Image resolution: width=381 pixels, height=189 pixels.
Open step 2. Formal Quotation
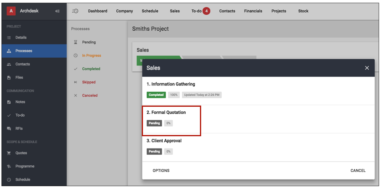[166, 112]
